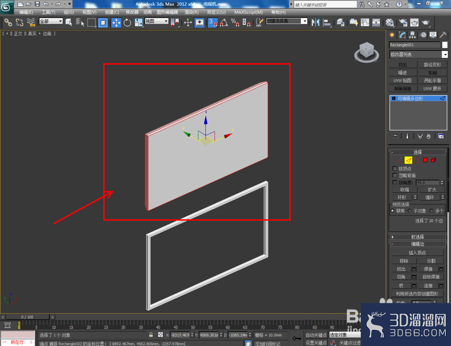The image size is (451, 346).
Task: Switch to the Create command panel tab
Action: (392, 35)
